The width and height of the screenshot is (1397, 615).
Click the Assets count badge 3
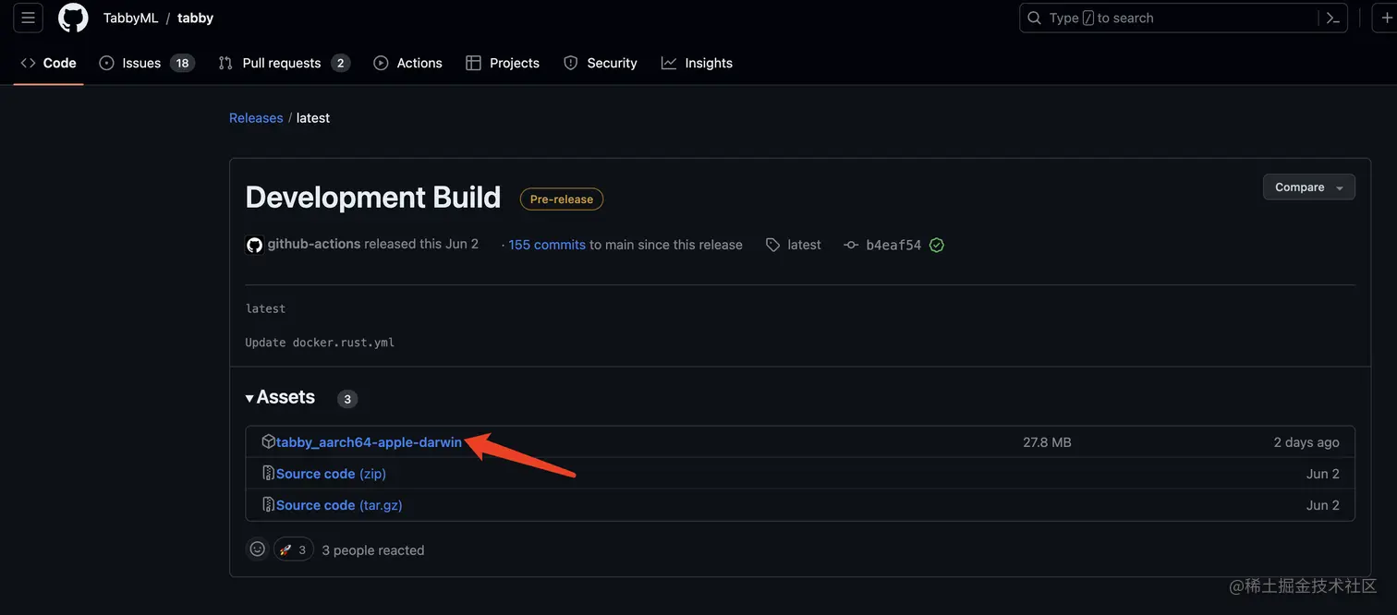coord(347,399)
